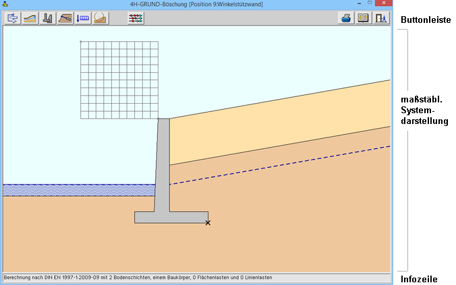Open the abacus-style settings icon
Viewport: 456px width, 285px height.
(136, 18)
